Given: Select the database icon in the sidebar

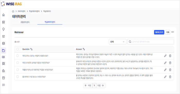Looking at the screenshot, I should (x=3, y=43).
